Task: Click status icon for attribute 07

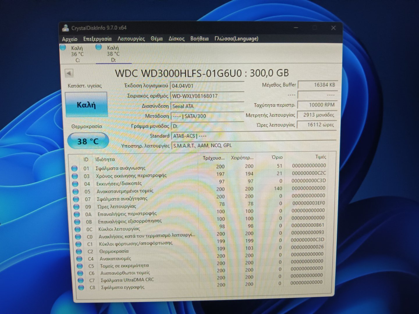Action: 76,199
